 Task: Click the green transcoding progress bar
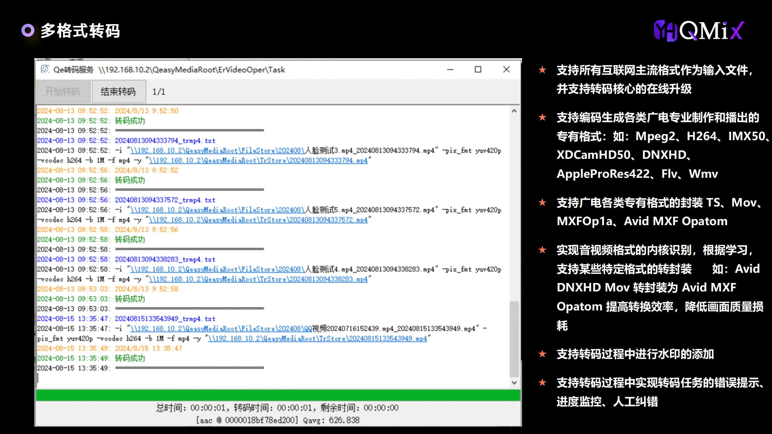[278, 395]
